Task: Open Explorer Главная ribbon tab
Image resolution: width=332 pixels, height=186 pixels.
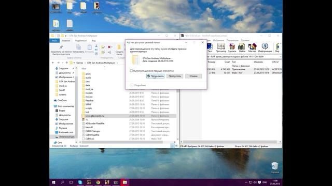Action: (66, 40)
